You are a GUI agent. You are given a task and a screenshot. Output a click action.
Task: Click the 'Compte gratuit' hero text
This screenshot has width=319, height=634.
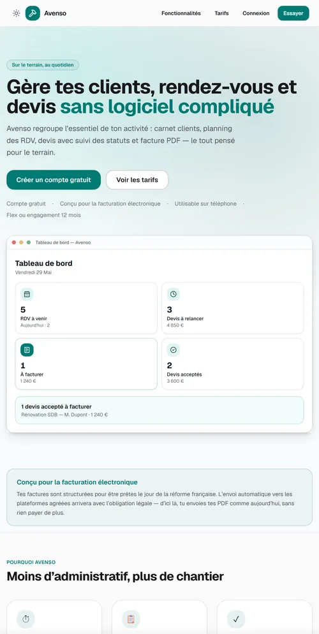point(26,204)
